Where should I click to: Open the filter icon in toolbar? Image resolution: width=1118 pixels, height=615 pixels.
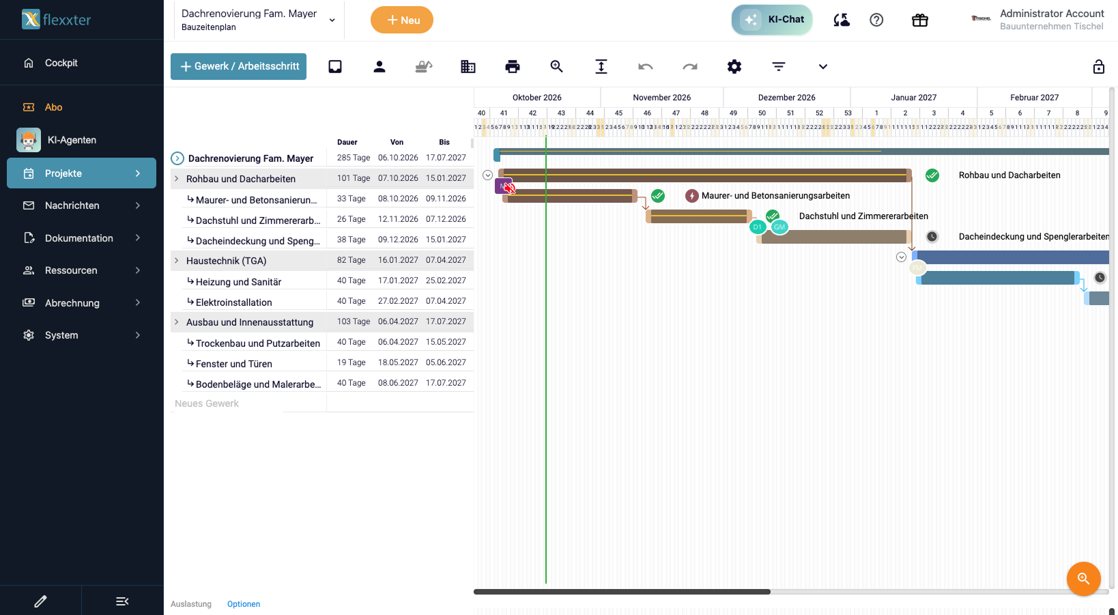pos(779,66)
